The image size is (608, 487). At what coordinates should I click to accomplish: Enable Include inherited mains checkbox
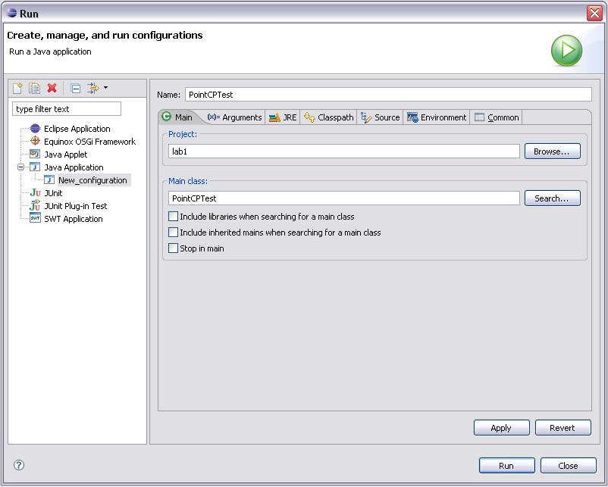pos(174,232)
